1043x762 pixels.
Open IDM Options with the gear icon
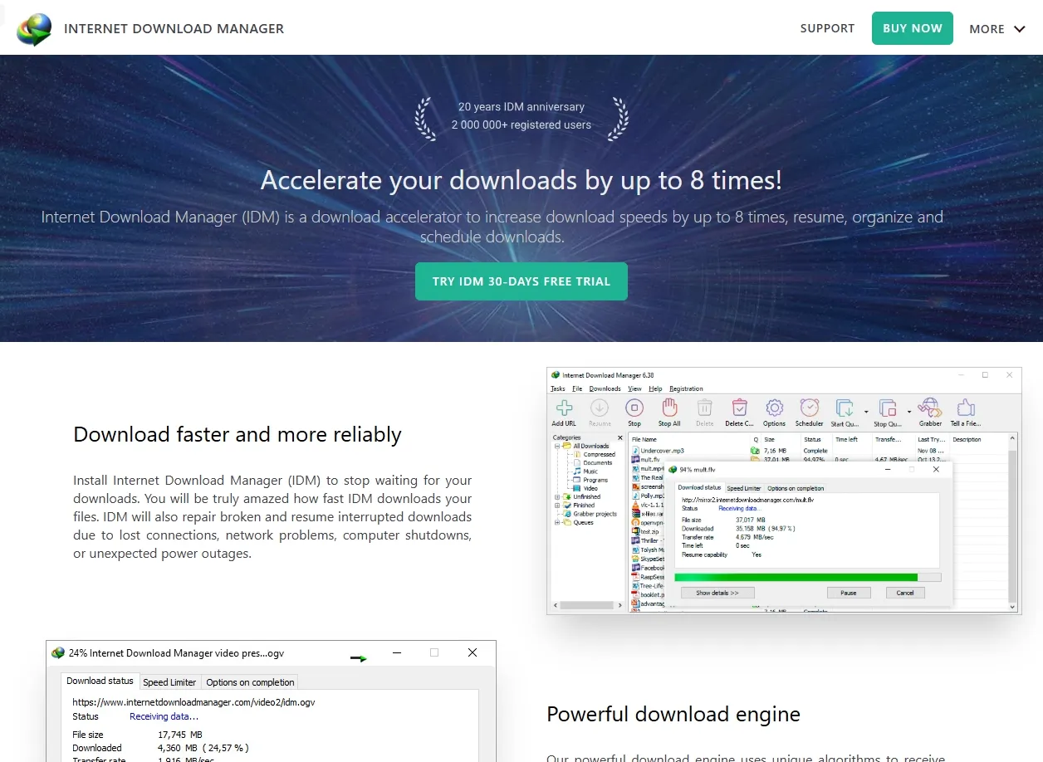tap(774, 408)
